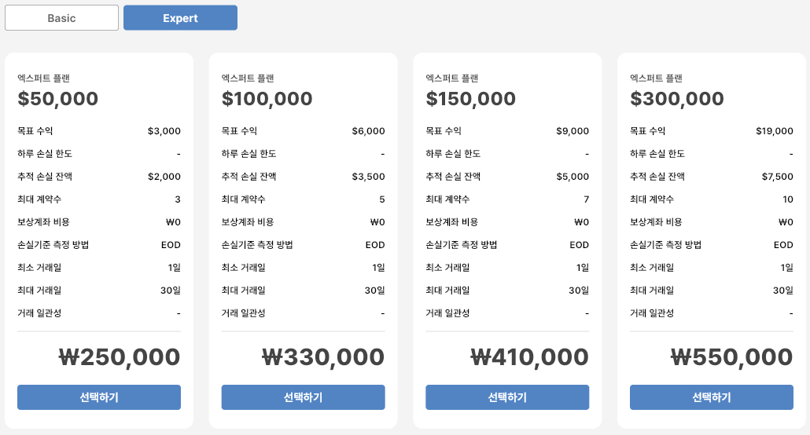Click the ₩550,000 price

[x=732, y=357]
